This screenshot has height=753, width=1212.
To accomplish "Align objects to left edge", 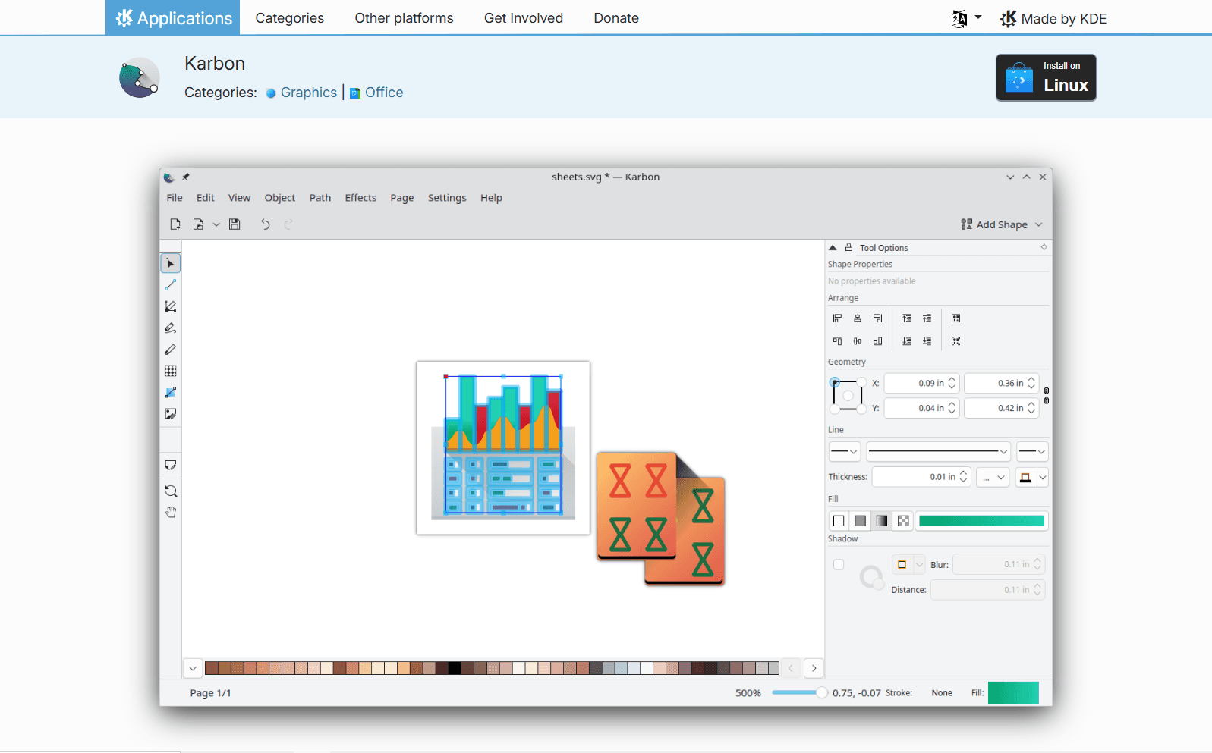I will [x=837, y=318].
